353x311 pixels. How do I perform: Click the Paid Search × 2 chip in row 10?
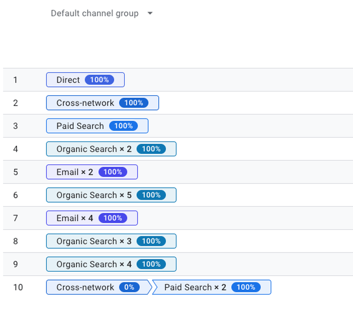[212, 287]
